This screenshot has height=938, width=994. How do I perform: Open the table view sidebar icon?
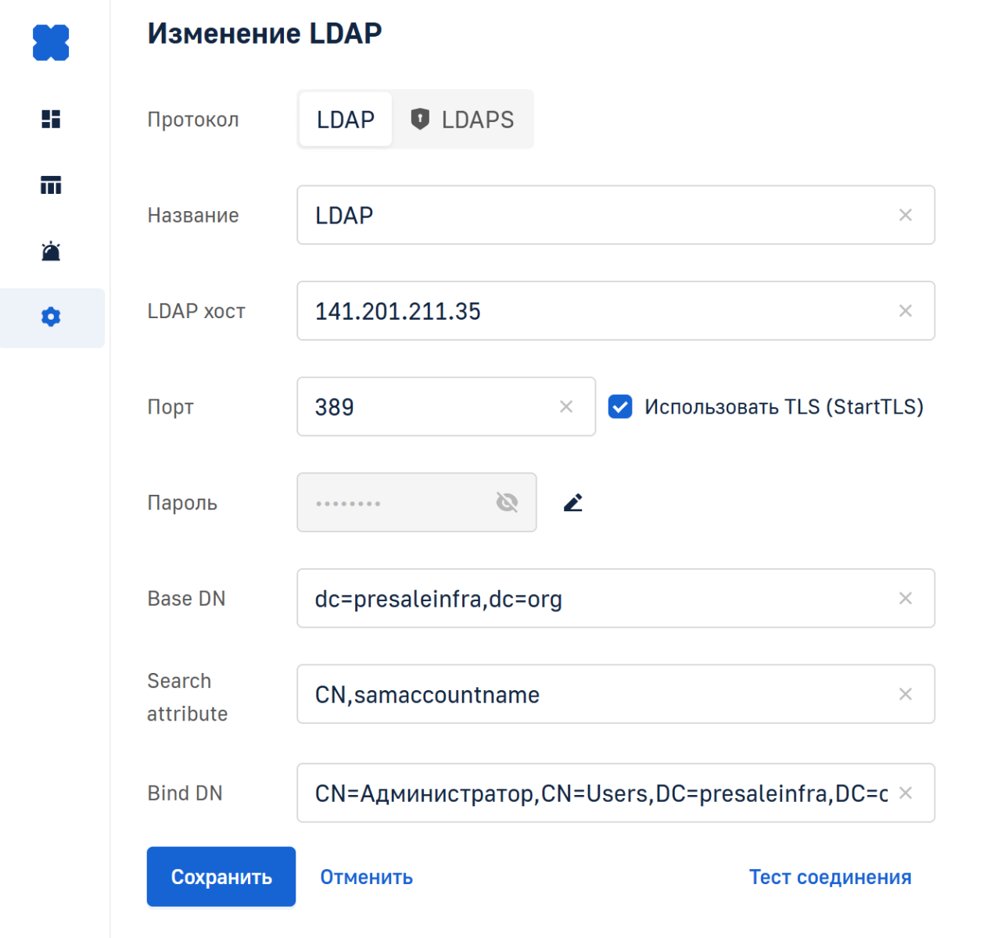point(51,185)
